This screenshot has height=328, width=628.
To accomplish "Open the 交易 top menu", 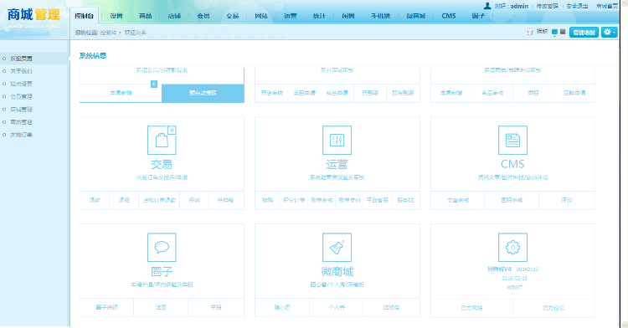I will tap(232, 16).
